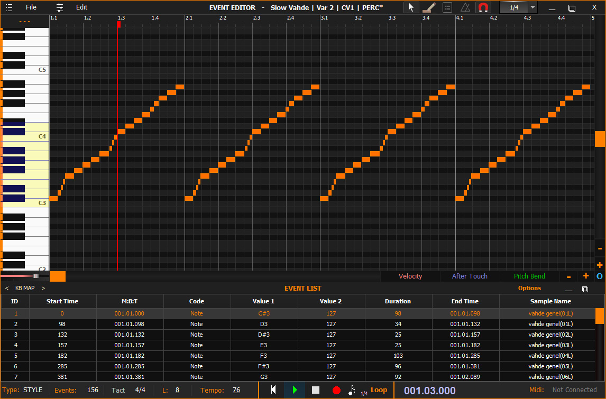Enable Loop playback
This screenshot has height=399, width=606.
(379, 389)
